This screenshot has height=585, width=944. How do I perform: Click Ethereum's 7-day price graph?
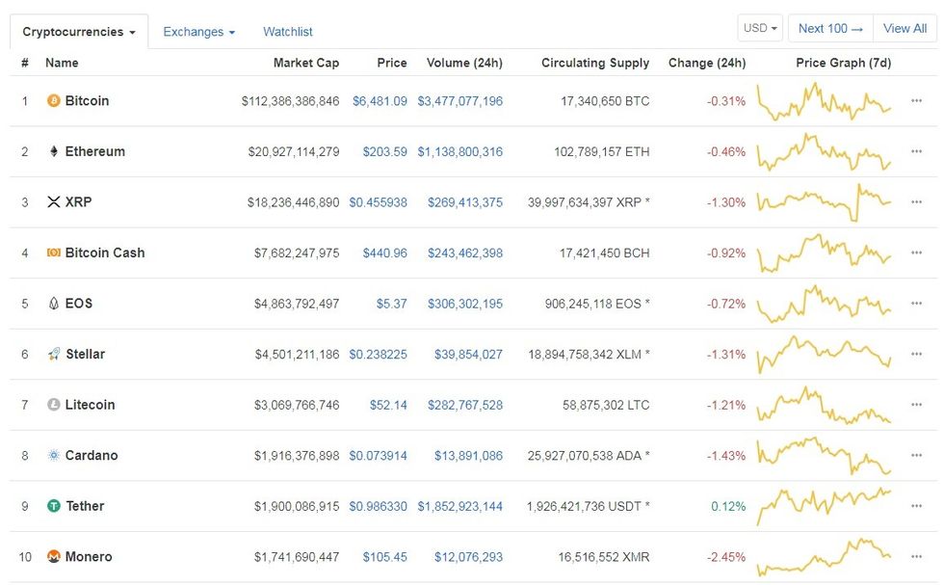826,151
